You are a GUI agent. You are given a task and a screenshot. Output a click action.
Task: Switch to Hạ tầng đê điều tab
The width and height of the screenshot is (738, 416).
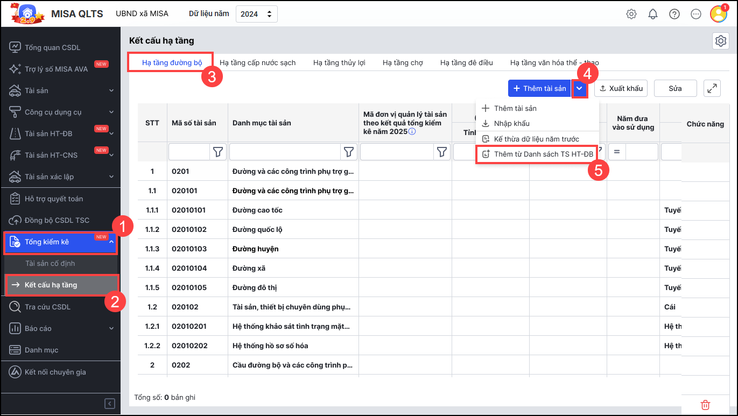coord(467,62)
